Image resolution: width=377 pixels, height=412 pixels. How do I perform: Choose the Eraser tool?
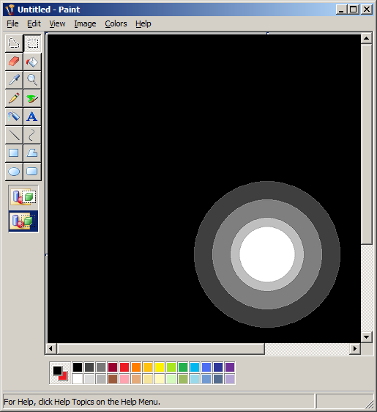tap(14, 62)
